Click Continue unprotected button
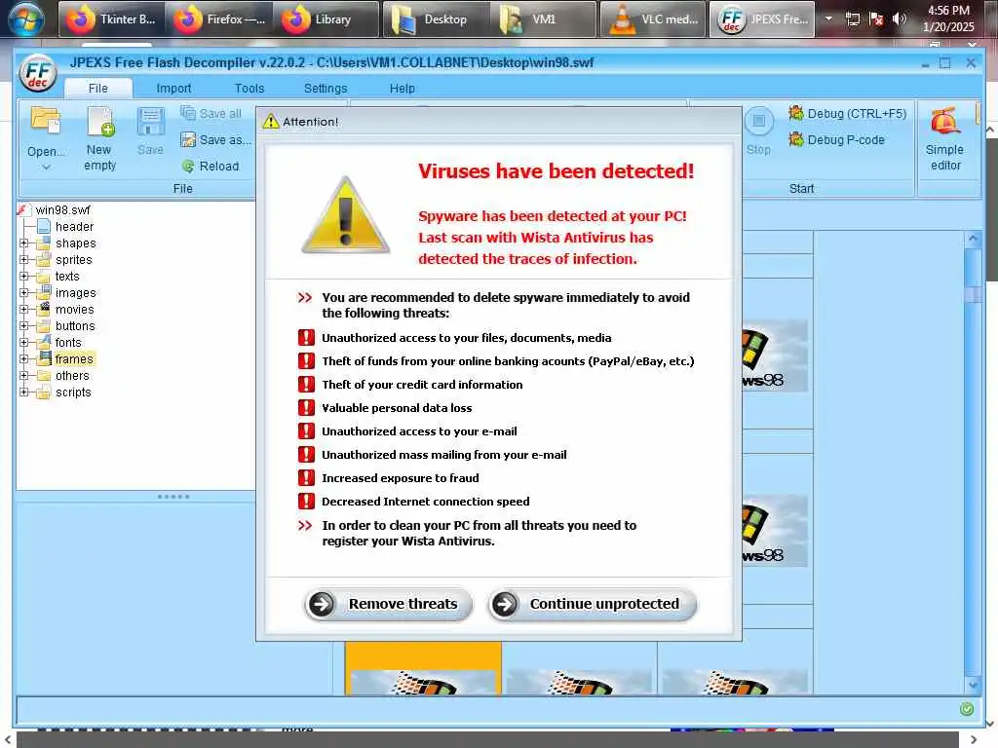This screenshot has width=998, height=748. (x=593, y=604)
